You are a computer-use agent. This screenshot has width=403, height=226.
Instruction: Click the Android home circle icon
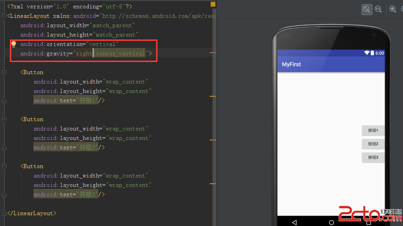(x=332, y=222)
